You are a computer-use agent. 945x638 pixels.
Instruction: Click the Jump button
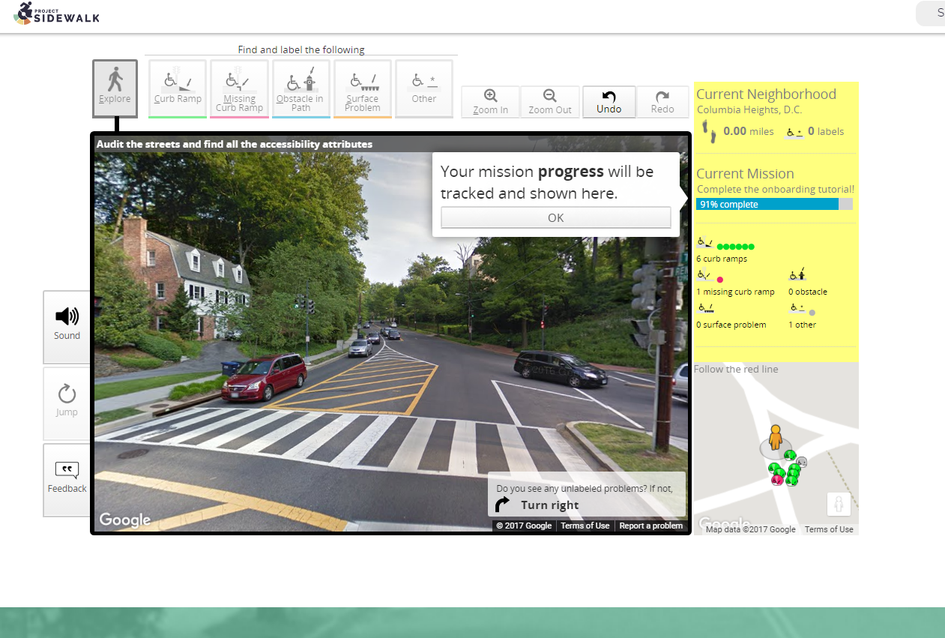pyautogui.click(x=67, y=403)
